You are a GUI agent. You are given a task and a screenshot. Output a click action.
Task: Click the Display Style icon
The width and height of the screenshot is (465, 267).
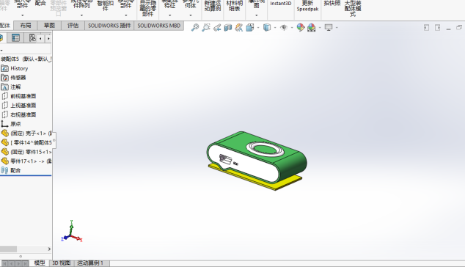point(267,27)
